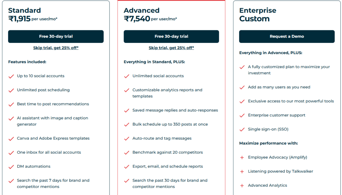Click the checkmark beside Canva and Adobe Express templates
Image resolution: width=342 pixels, height=195 pixels.
(11, 138)
